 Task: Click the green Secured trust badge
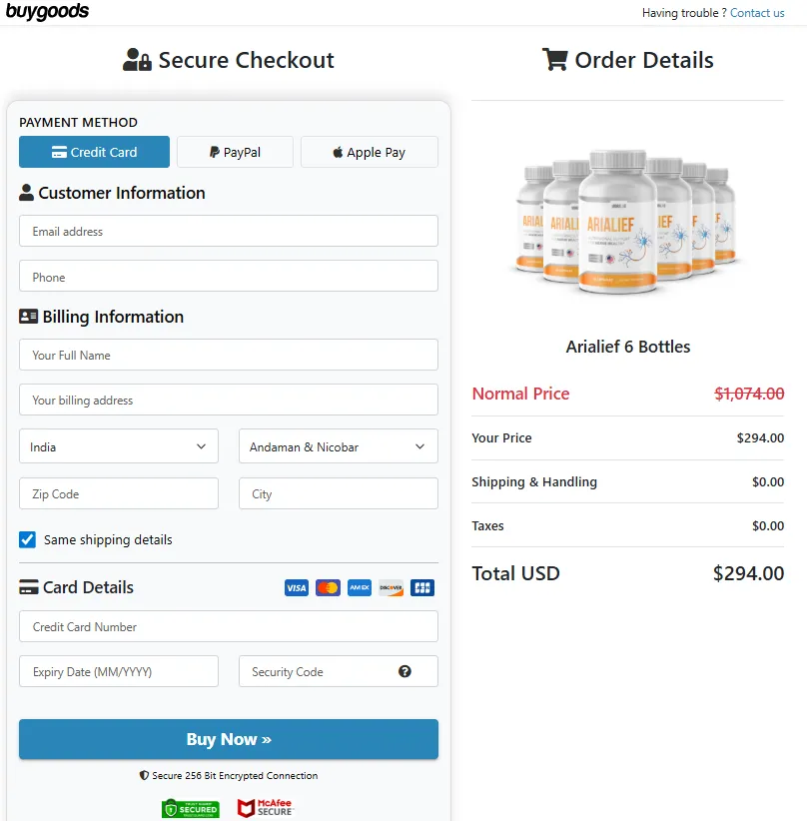pyautogui.click(x=190, y=808)
